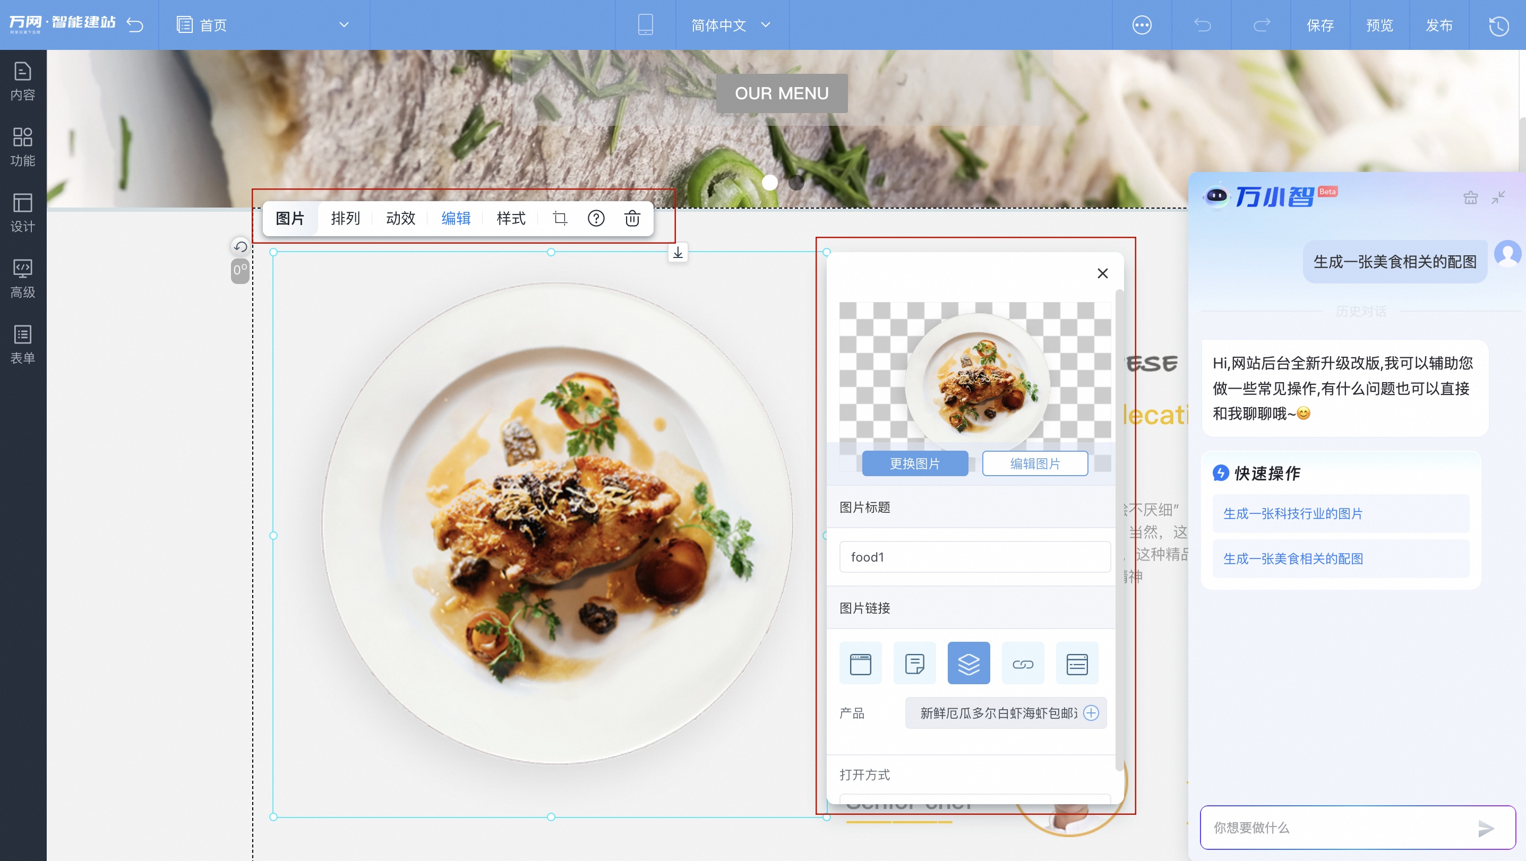Click the download arrow icon above image
Image resolution: width=1526 pixels, height=861 pixels.
click(678, 253)
